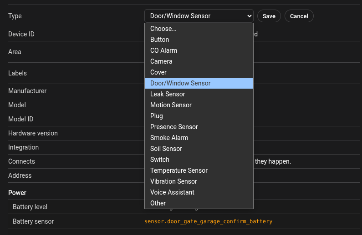Select CO Alarm in the dropdown list
This screenshot has width=362, height=235.
coord(199,50)
